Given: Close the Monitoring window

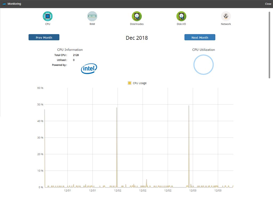Looking at the screenshot, I should tap(268, 4).
